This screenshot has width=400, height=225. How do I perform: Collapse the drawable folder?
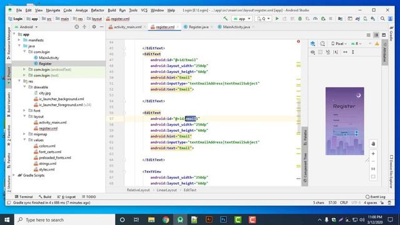pyautogui.click(x=24, y=87)
